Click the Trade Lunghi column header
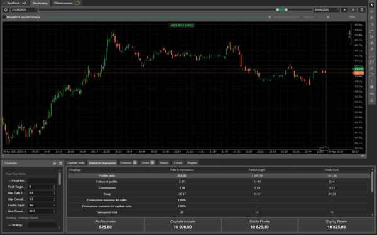Screen dimensions: 377x235 click(256, 170)
